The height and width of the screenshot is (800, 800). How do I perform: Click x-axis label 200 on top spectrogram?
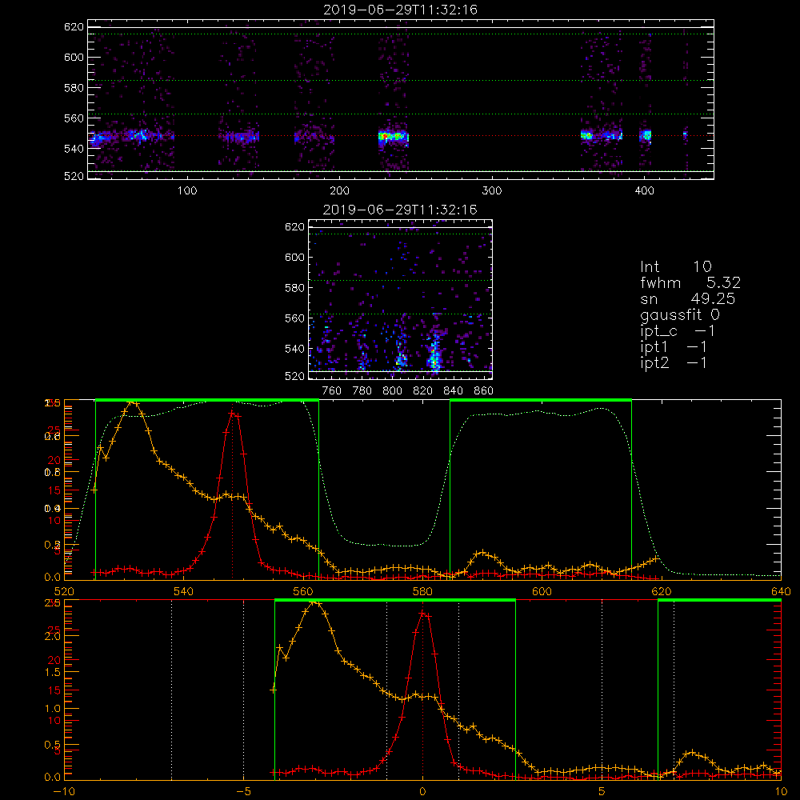click(339, 191)
